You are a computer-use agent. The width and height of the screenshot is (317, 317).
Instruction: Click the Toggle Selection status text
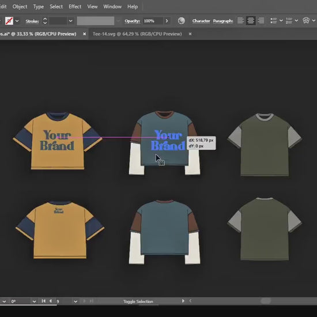[x=138, y=301]
